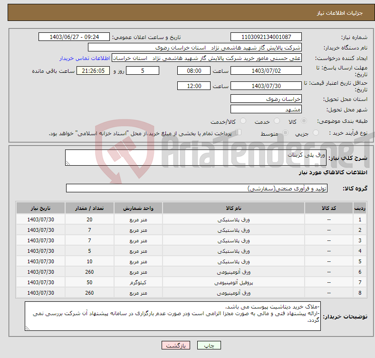Click quantity 20 in row 1
Image resolution: width=375 pixels, height=358 pixels.
(x=89, y=219)
